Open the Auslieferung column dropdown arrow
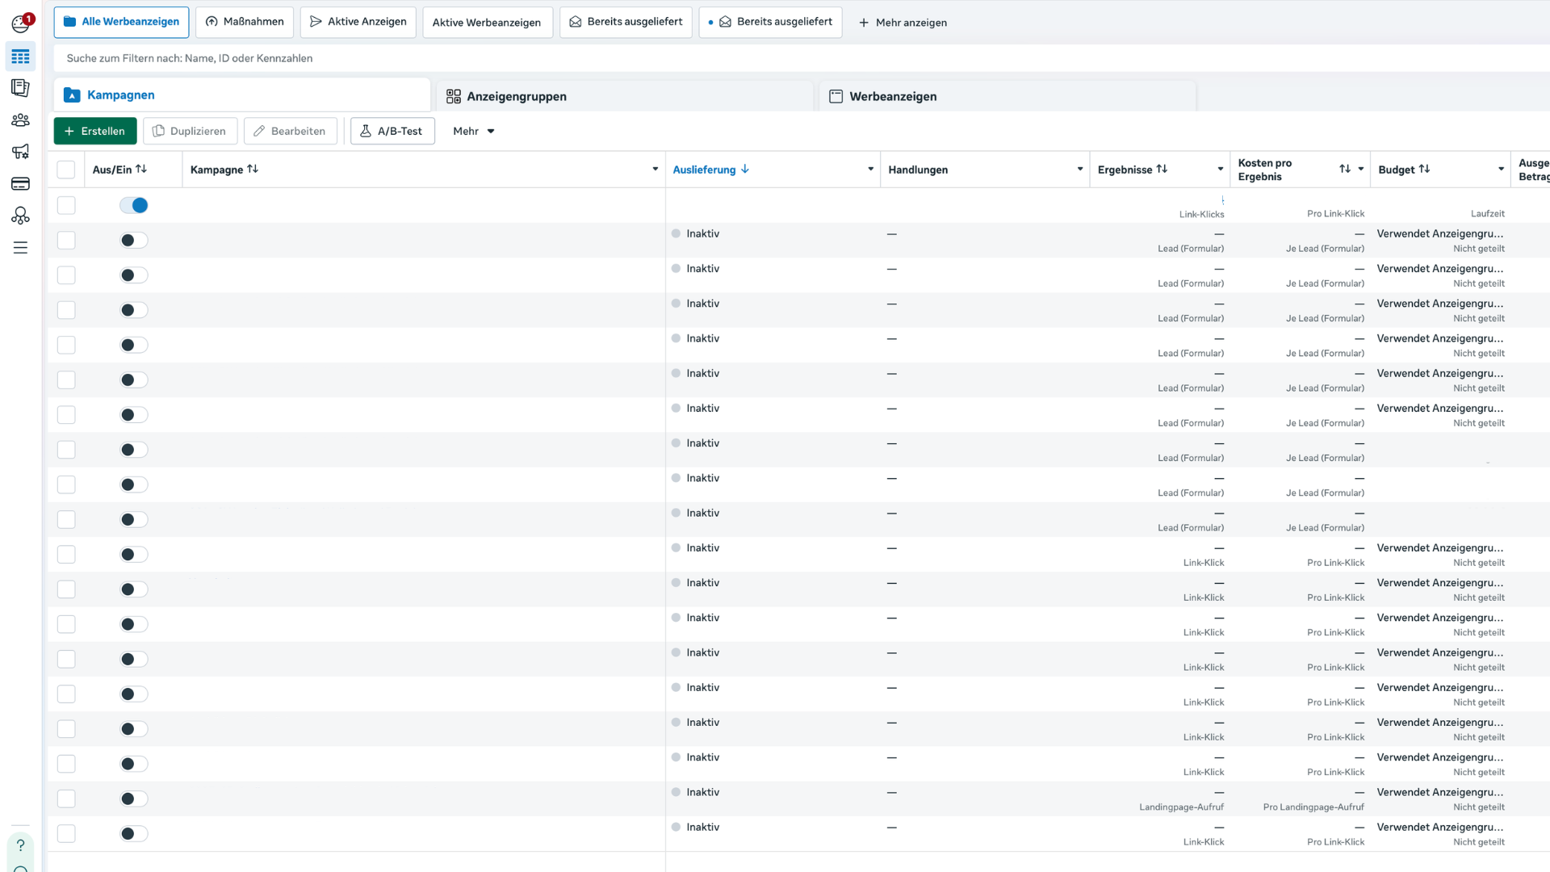1550x872 pixels. pyautogui.click(x=870, y=170)
